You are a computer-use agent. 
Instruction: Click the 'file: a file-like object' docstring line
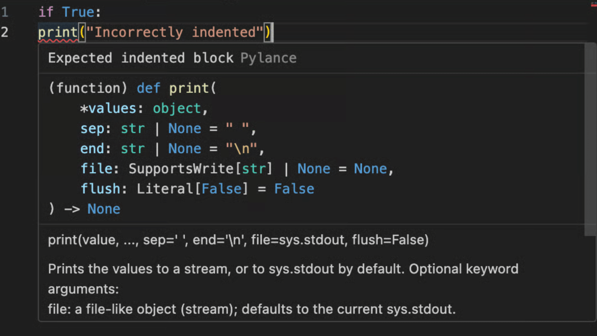pos(252,309)
